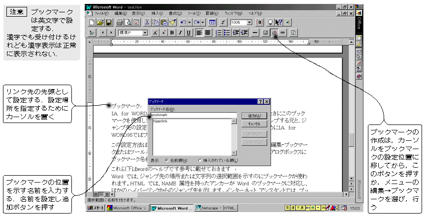Viewport: 426px width, 217px height.
Task: Open the light bulb tip icon
Action: [270, 22]
